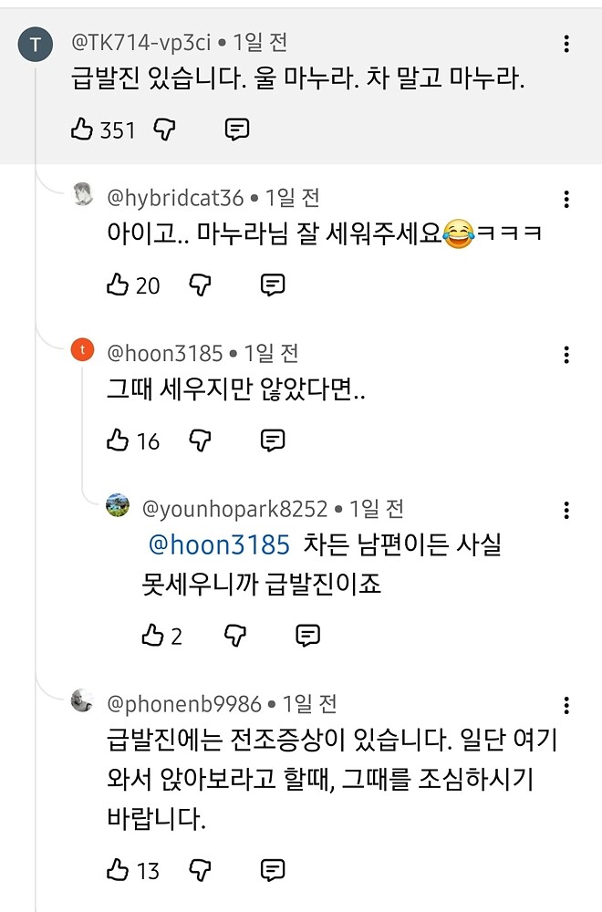Viewport: 602px width, 912px height.
Task: Open reply box for @hybridcat36's comment
Action: [x=272, y=285]
